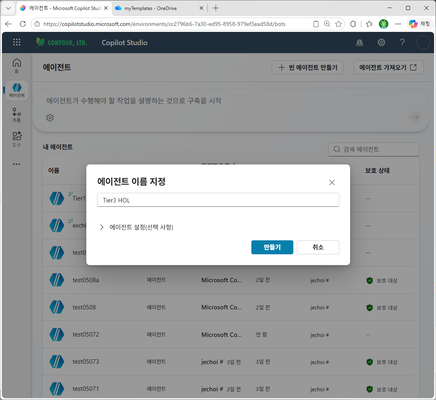
Task: Add page to favorites star icon
Action: coord(338,24)
